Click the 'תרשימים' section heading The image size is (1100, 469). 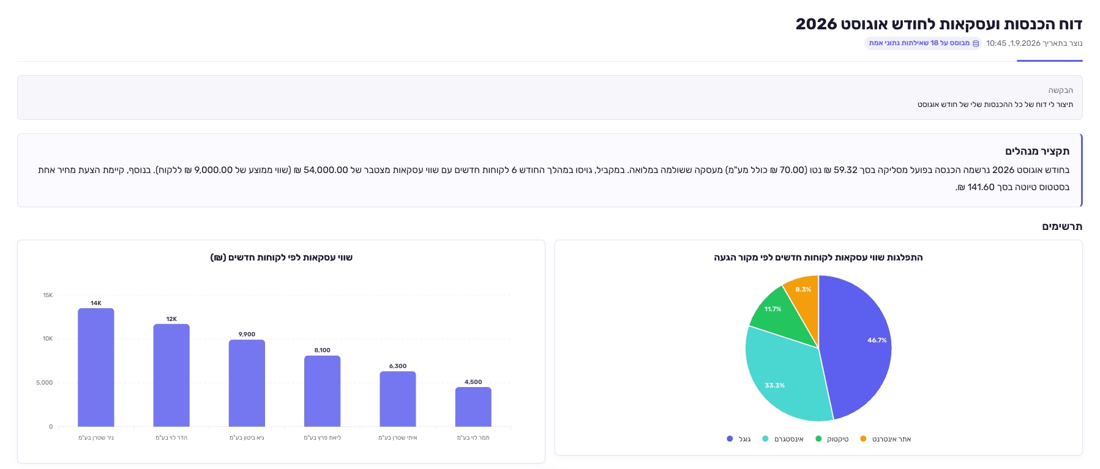1063,226
